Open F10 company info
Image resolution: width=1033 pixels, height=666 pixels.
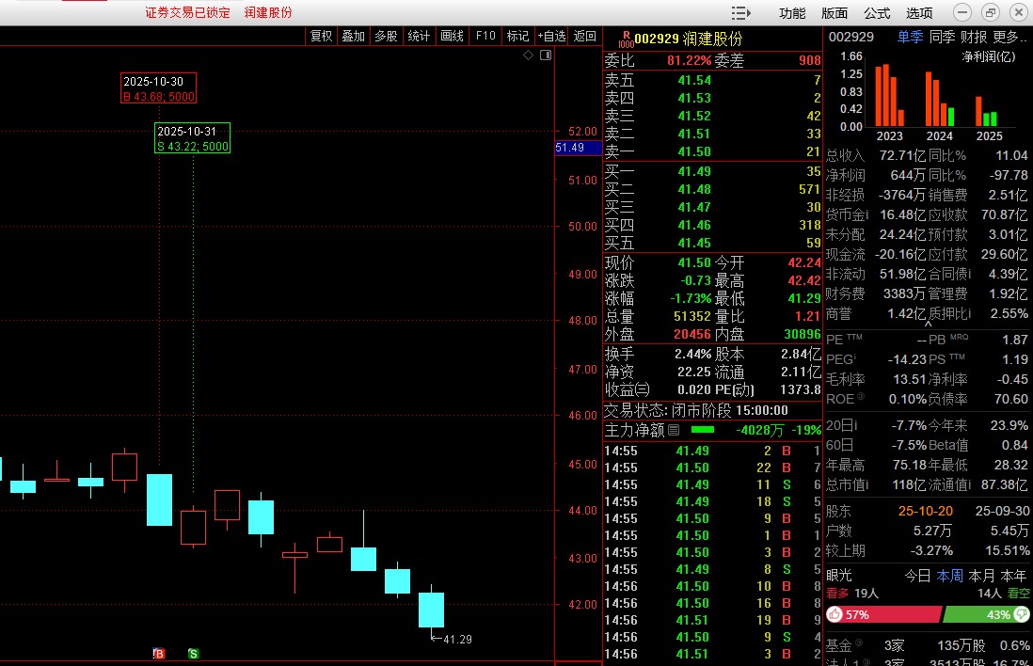485,37
